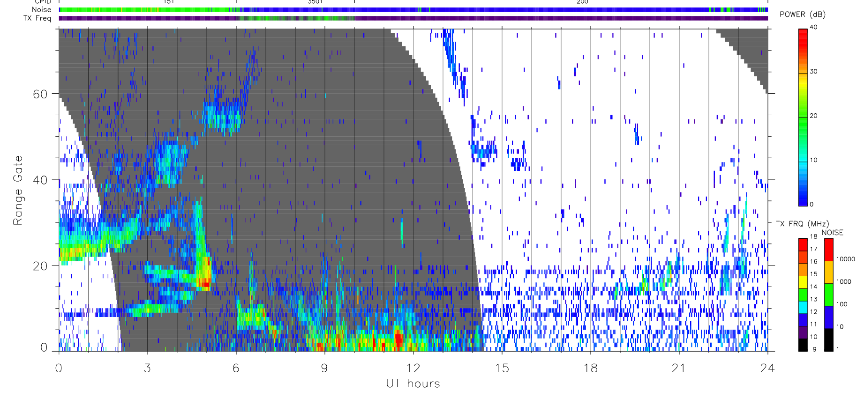Click UT hours tick label 3

coord(147,368)
